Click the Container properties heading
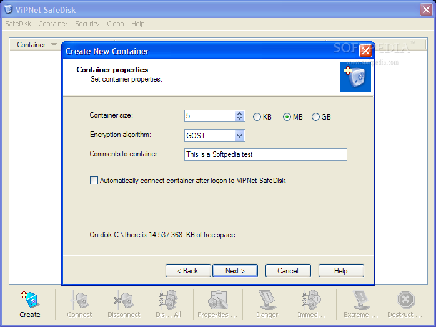Image resolution: width=436 pixels, height=327 pixels. (x=112, y=70)
